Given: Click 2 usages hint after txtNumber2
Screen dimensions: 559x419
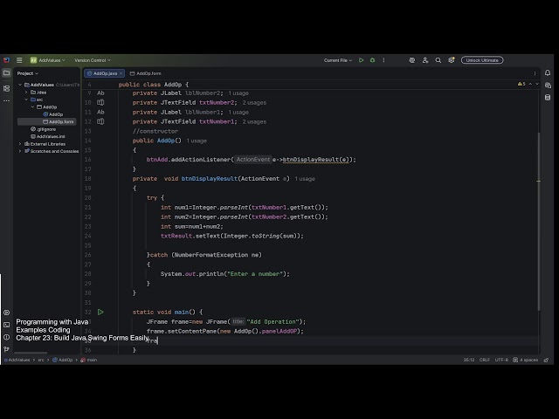Looking at the screenshot, I should point(254,103).
